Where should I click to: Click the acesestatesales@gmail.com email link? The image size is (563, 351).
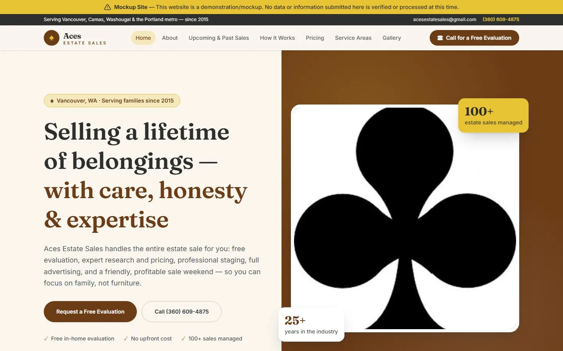[x=445, y=19]
